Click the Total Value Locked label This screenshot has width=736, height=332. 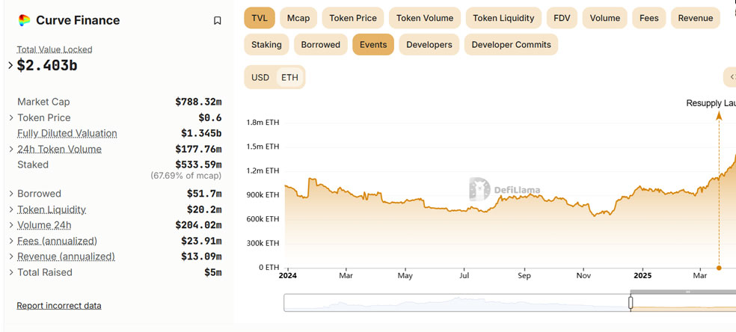pos(55,49)
